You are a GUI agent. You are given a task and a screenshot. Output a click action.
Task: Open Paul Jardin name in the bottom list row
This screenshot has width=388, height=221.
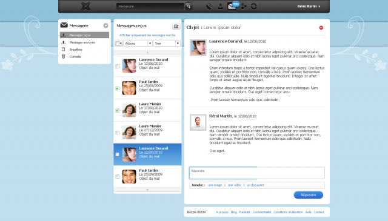[148, 170]
